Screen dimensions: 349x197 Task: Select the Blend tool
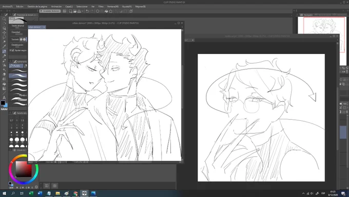pos(4,79)
